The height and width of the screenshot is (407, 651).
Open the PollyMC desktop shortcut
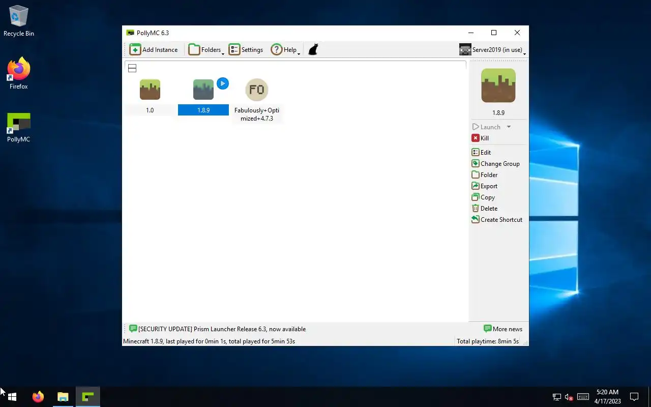(x=19, y=127)
